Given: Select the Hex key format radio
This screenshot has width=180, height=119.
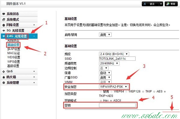Looking at the screenshot, I should [101, 100].
